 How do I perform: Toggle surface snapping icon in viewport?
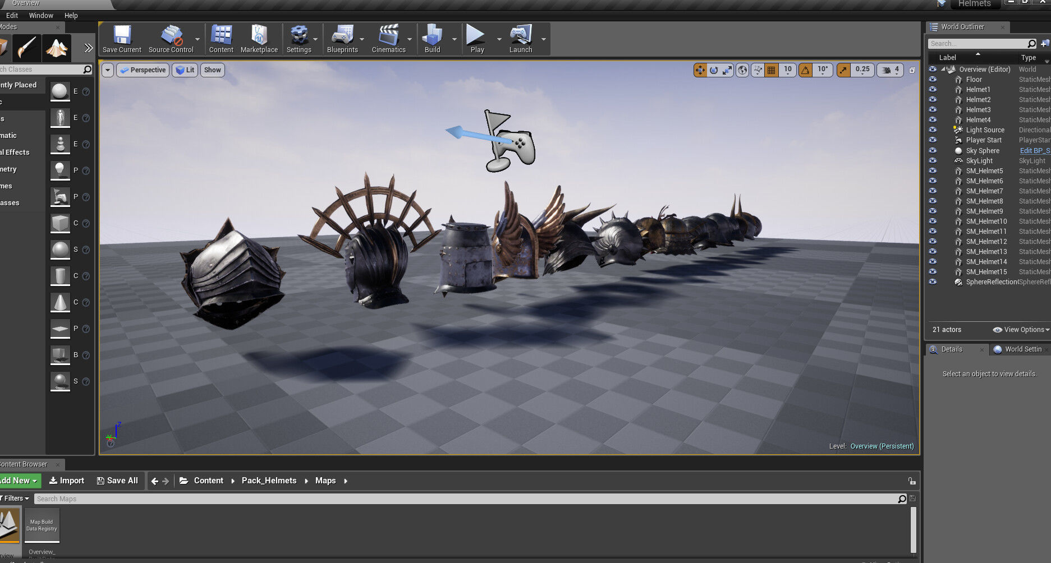(x=758, y=70)
